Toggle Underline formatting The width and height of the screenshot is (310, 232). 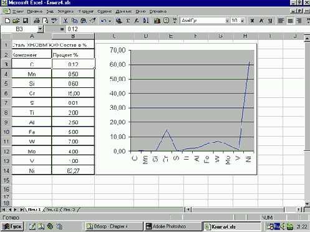pyautogui.click(x=270, y=21)
